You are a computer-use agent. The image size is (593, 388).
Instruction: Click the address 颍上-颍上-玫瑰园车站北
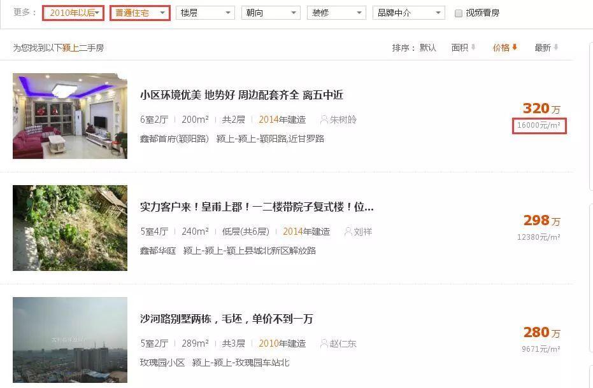(241, 363)
